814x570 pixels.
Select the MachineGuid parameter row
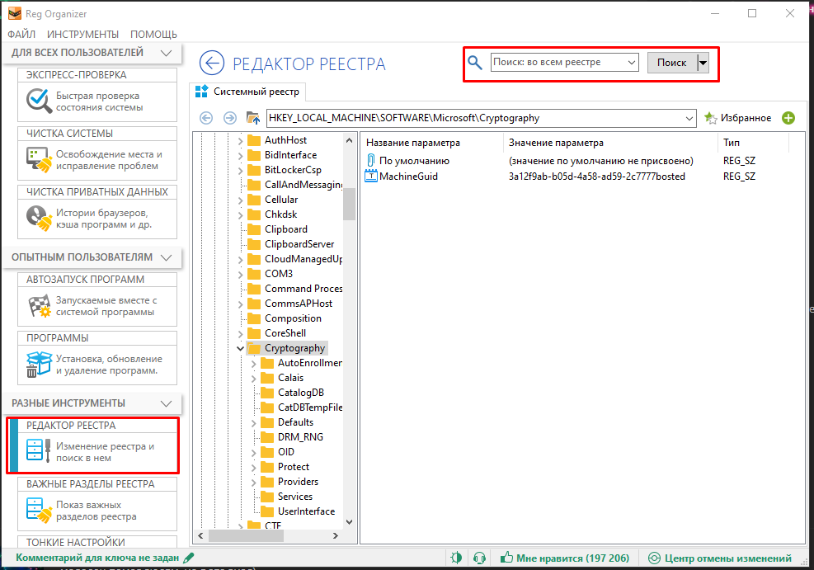408,176
